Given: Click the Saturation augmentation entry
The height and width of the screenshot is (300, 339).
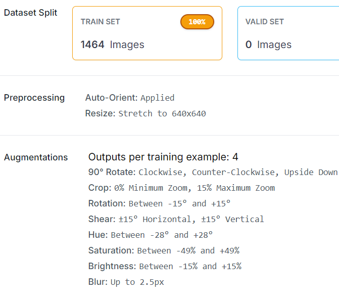Looking at the screenshot, I should pos(164,250).
